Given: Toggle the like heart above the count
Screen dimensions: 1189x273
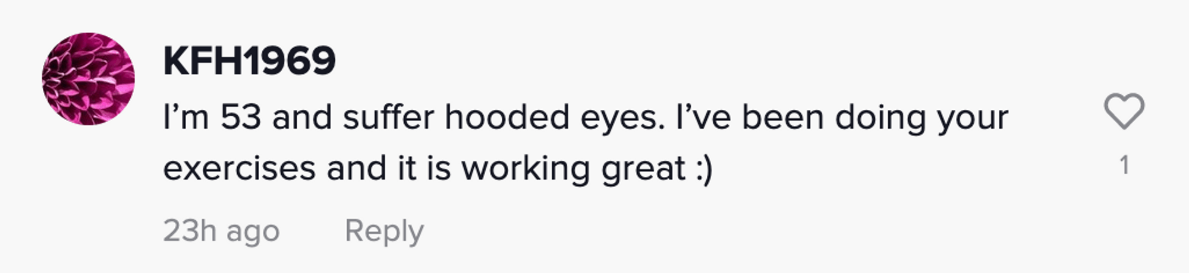Looking at the screenshot, I should point(1124,111).
